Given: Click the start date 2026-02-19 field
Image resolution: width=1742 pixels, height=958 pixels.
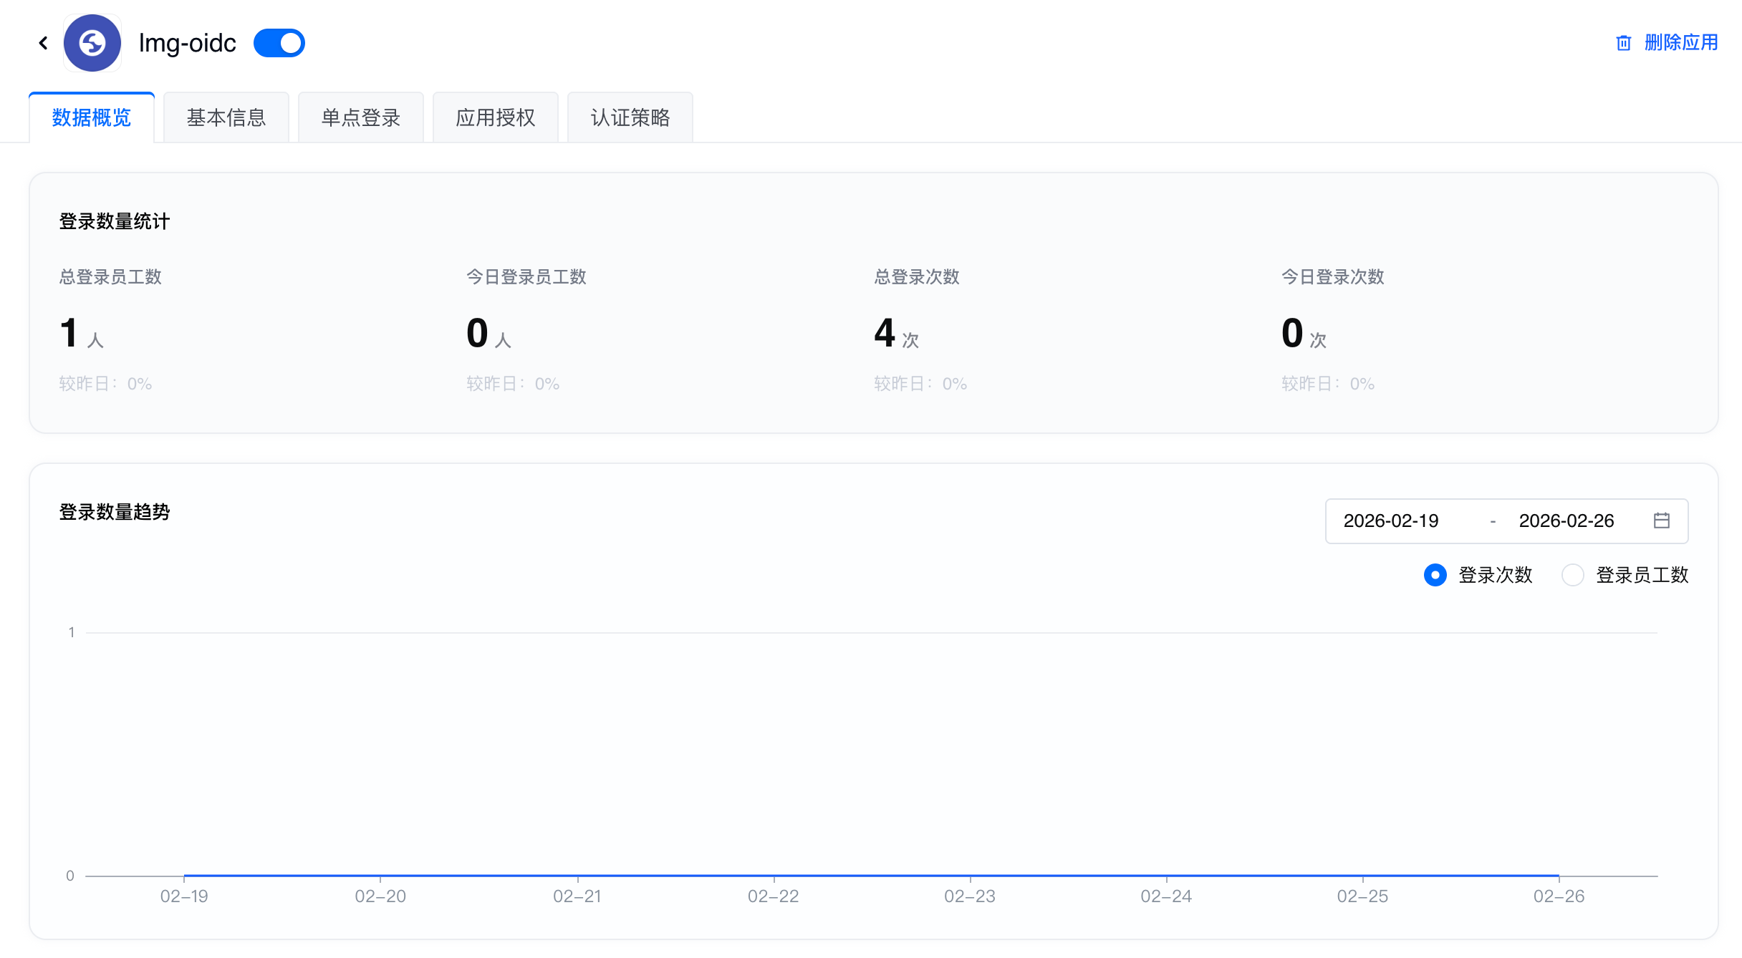Looking at the screenshot, I should pos(1391,521).
